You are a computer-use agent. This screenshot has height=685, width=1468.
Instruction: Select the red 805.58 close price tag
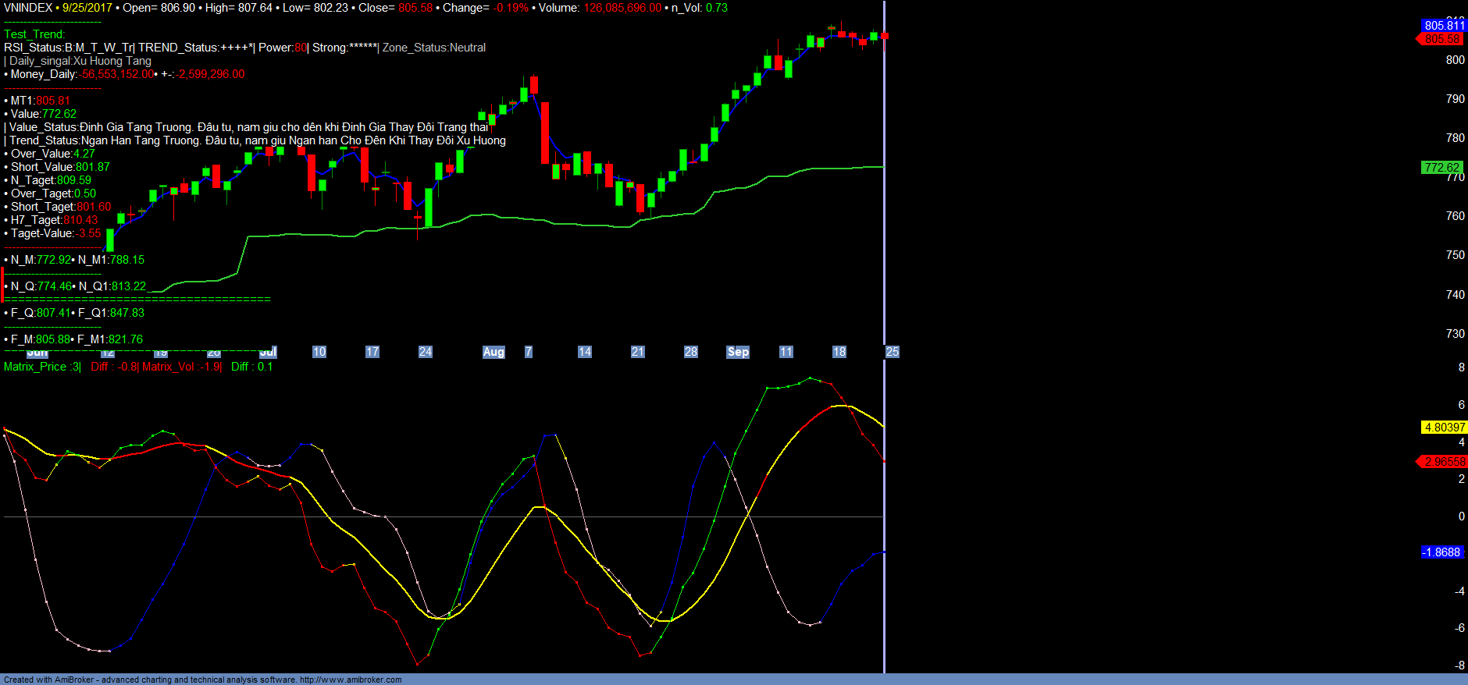[1441, 39]
